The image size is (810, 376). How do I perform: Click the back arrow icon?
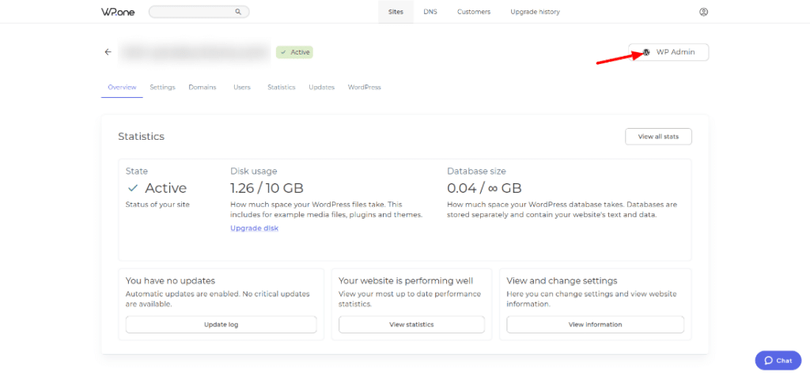[108, 52]
